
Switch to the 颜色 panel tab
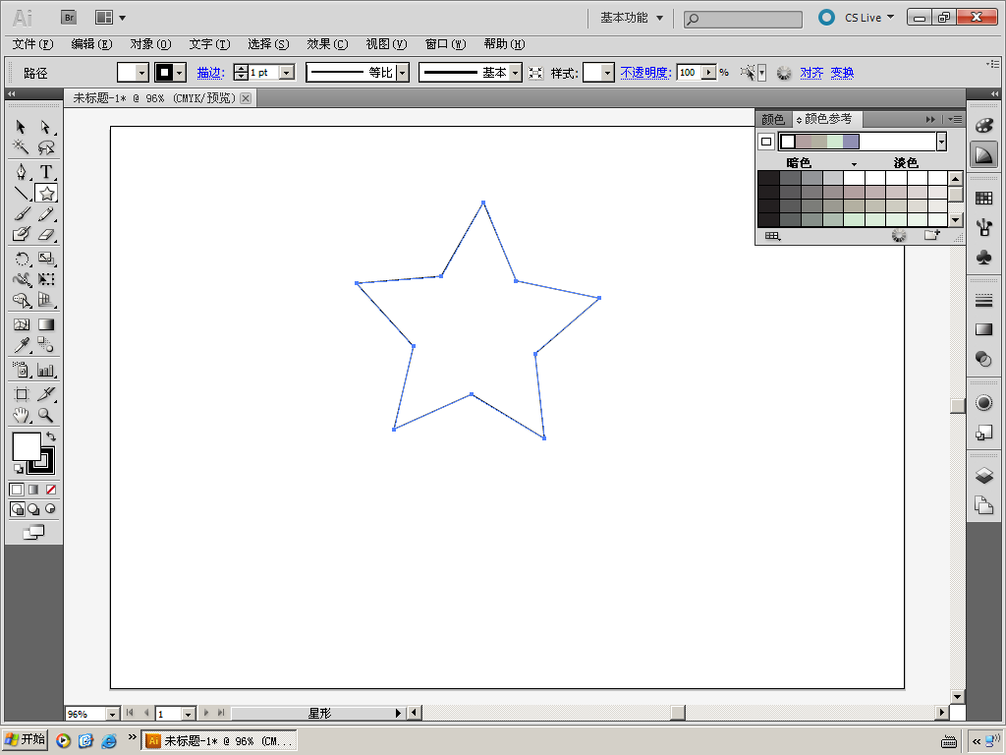773,119
